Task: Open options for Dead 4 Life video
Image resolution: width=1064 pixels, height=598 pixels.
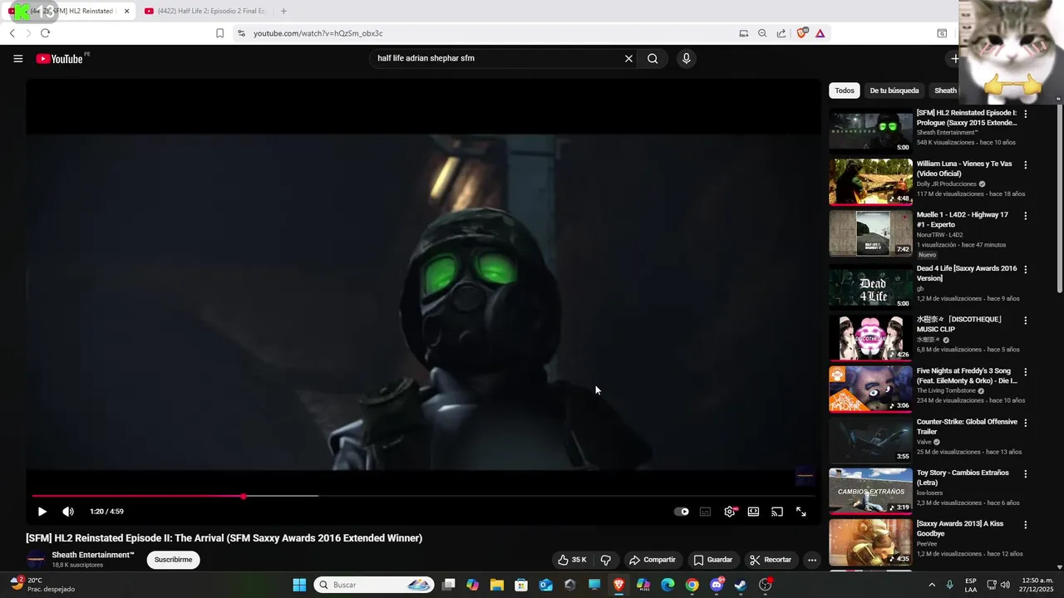Action: coord(1026,270)
